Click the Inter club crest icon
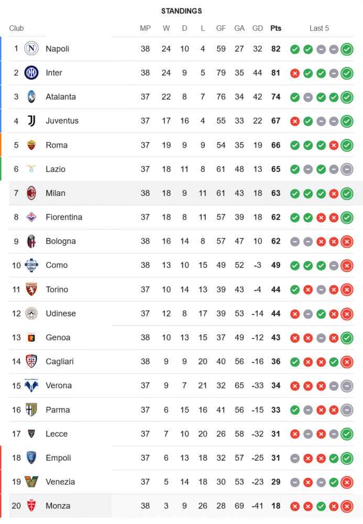363x524 pixels. [x=31, y=73]
